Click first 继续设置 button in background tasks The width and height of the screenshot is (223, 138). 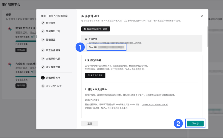pyautogui.click(x=21, y=50)
